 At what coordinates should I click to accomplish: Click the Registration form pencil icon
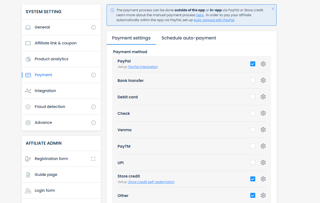[x=28, y=159]
